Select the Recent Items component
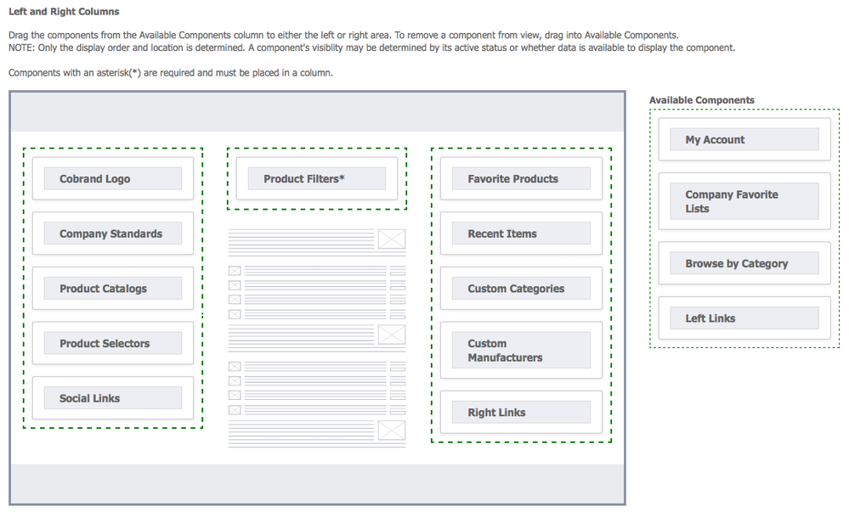Screen dimensions: 849x512 coord(520,233)
